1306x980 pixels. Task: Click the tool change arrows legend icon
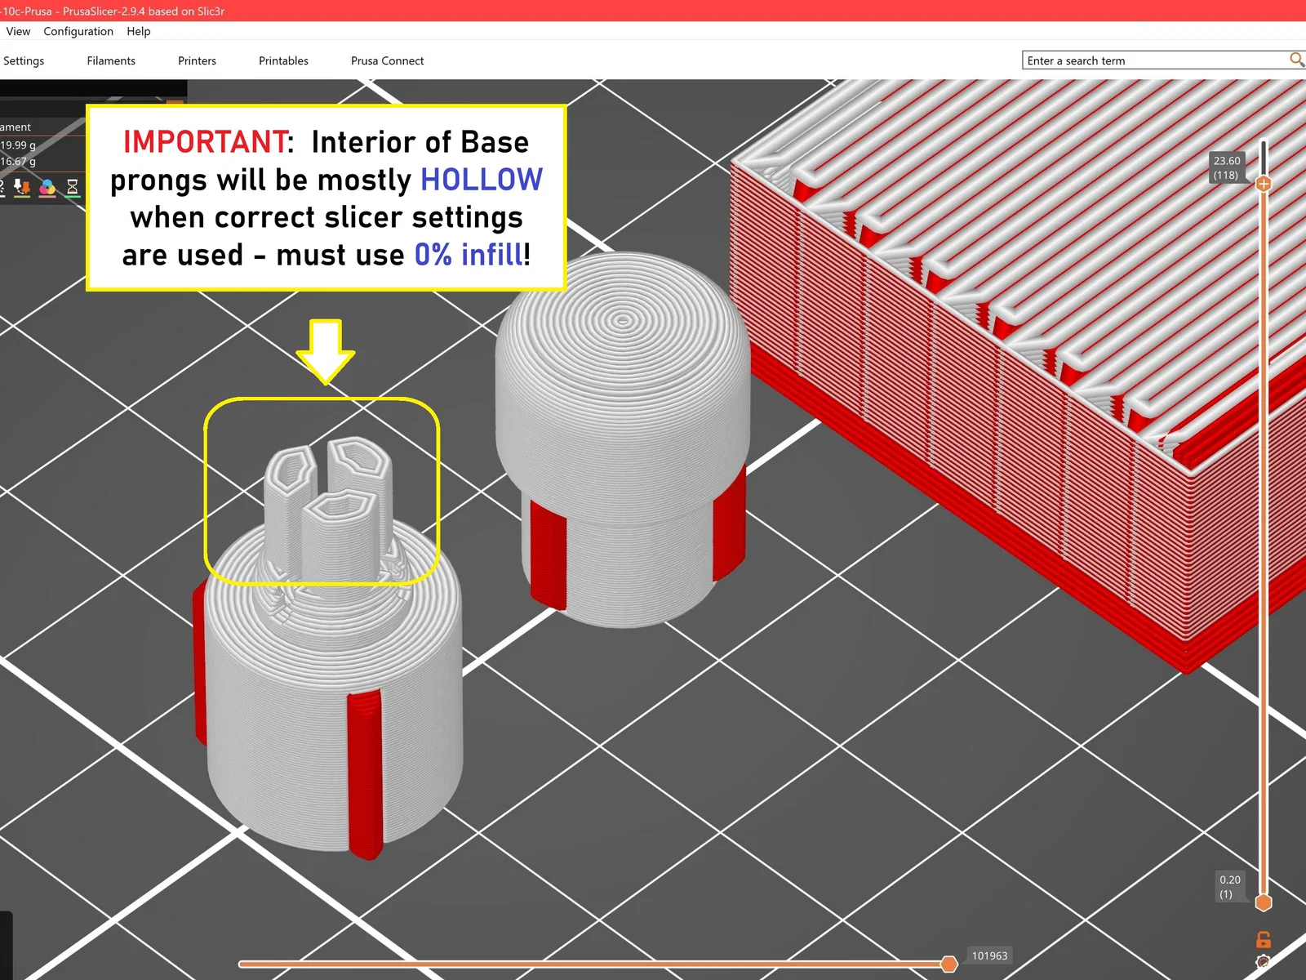pos(22,187)
